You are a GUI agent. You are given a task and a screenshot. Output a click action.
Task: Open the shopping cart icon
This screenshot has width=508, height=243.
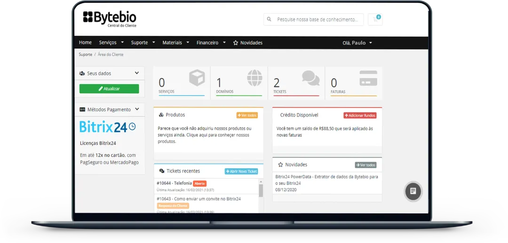(375, 19)
